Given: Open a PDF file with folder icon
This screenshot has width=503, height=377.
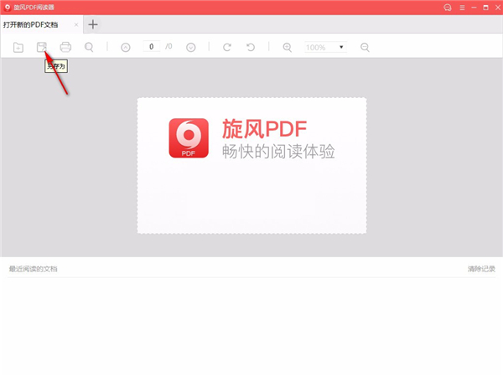Looking at the screenshot, I should pos(18,48).
